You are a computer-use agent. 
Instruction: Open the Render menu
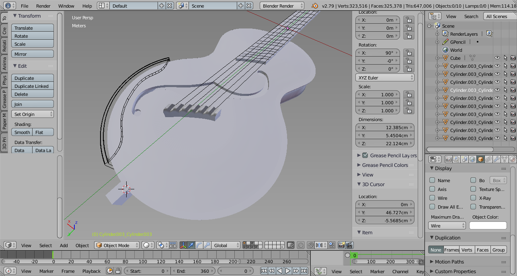coord(43,6)
